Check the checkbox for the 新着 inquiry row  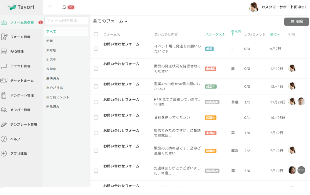click(x=96, y=49)
